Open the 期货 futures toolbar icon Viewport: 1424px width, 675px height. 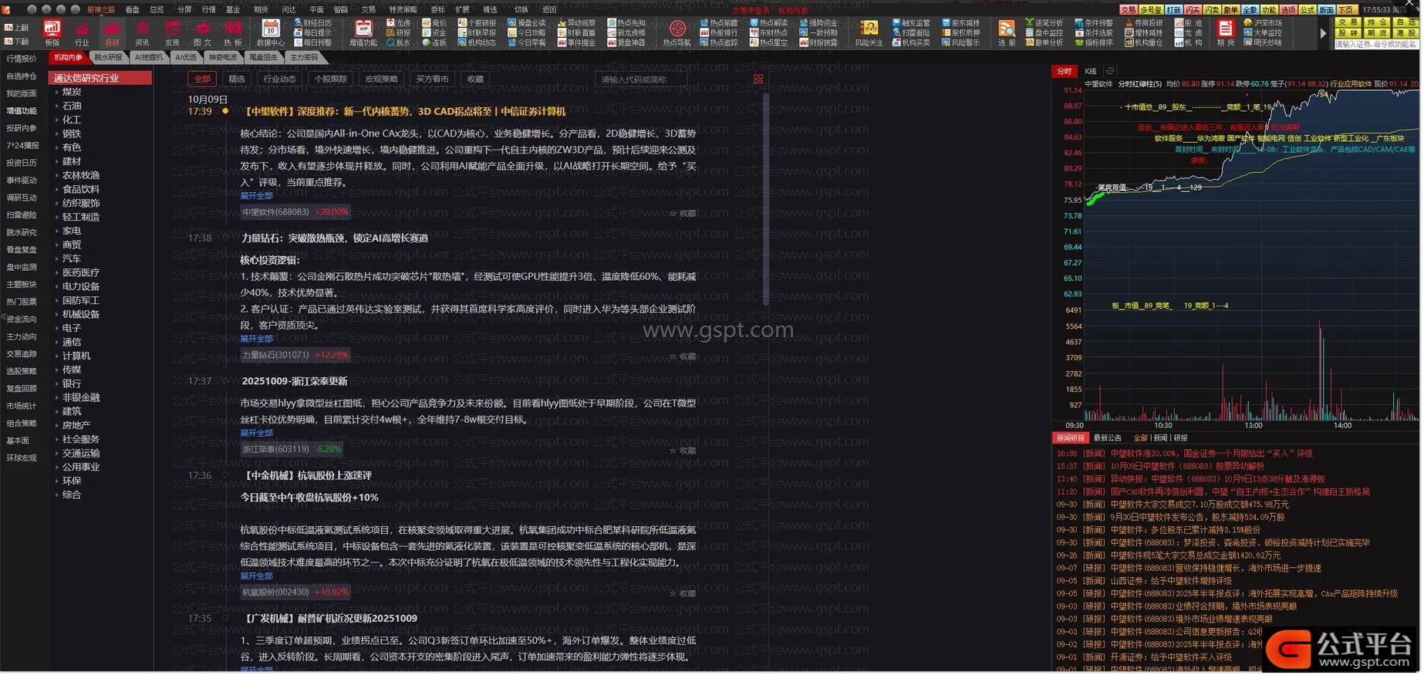point(1225,32)
